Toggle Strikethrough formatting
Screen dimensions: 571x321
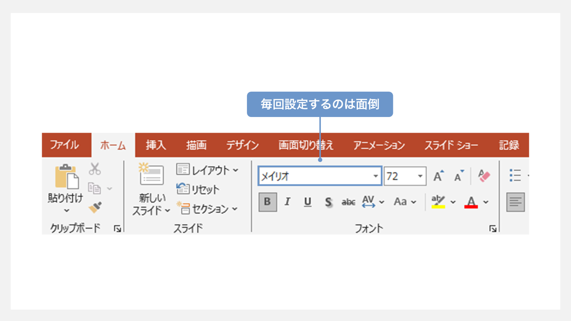[348, 202]
